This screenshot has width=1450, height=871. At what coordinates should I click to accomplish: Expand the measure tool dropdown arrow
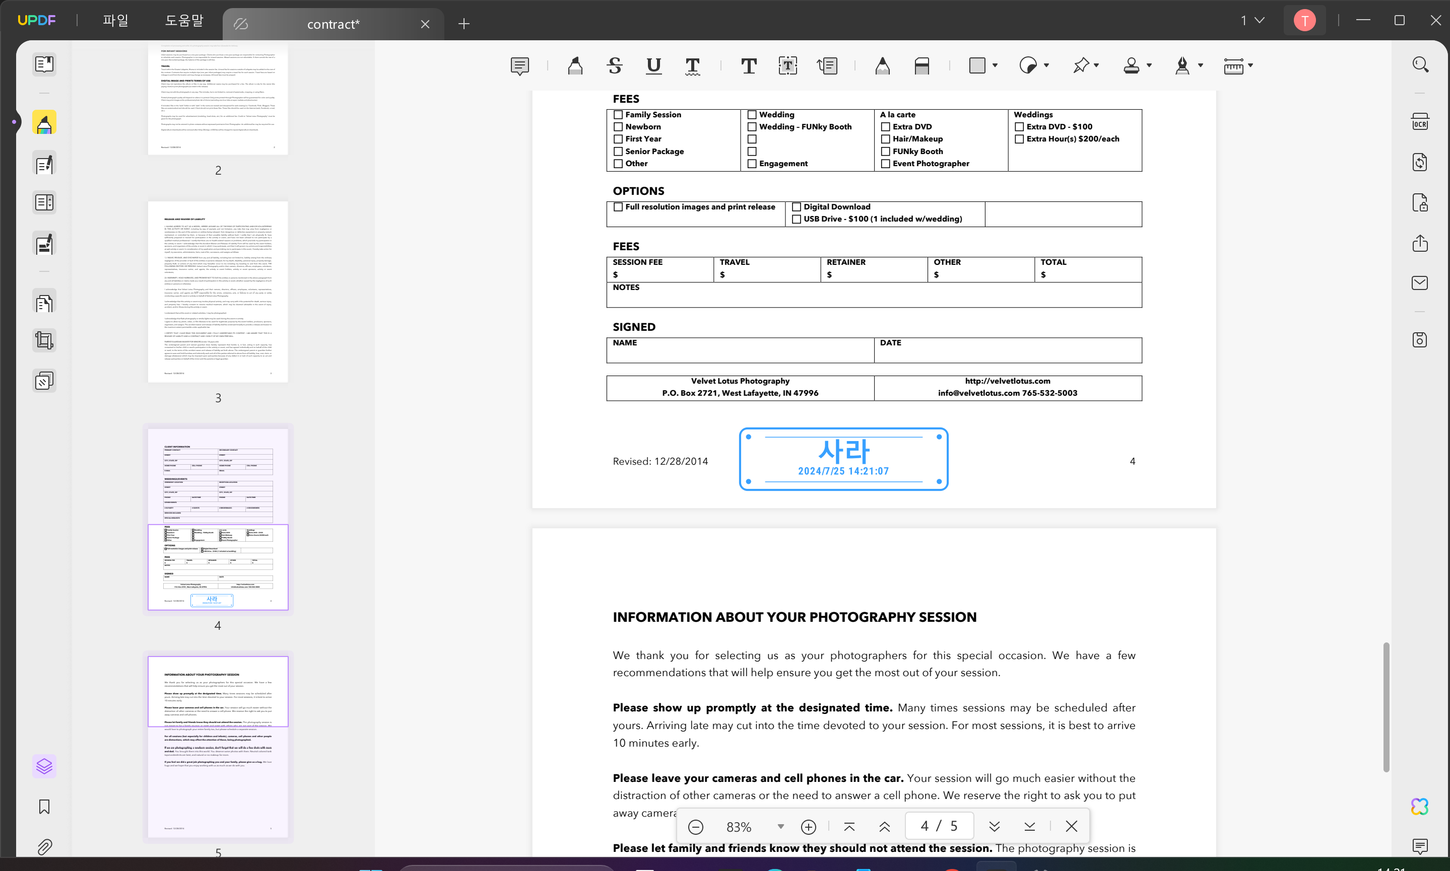pyautogui.click(x=1250, y=66)
